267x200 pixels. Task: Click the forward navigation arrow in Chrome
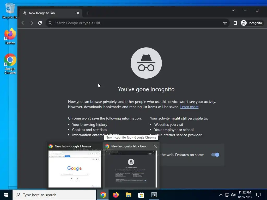coord(32,23)
